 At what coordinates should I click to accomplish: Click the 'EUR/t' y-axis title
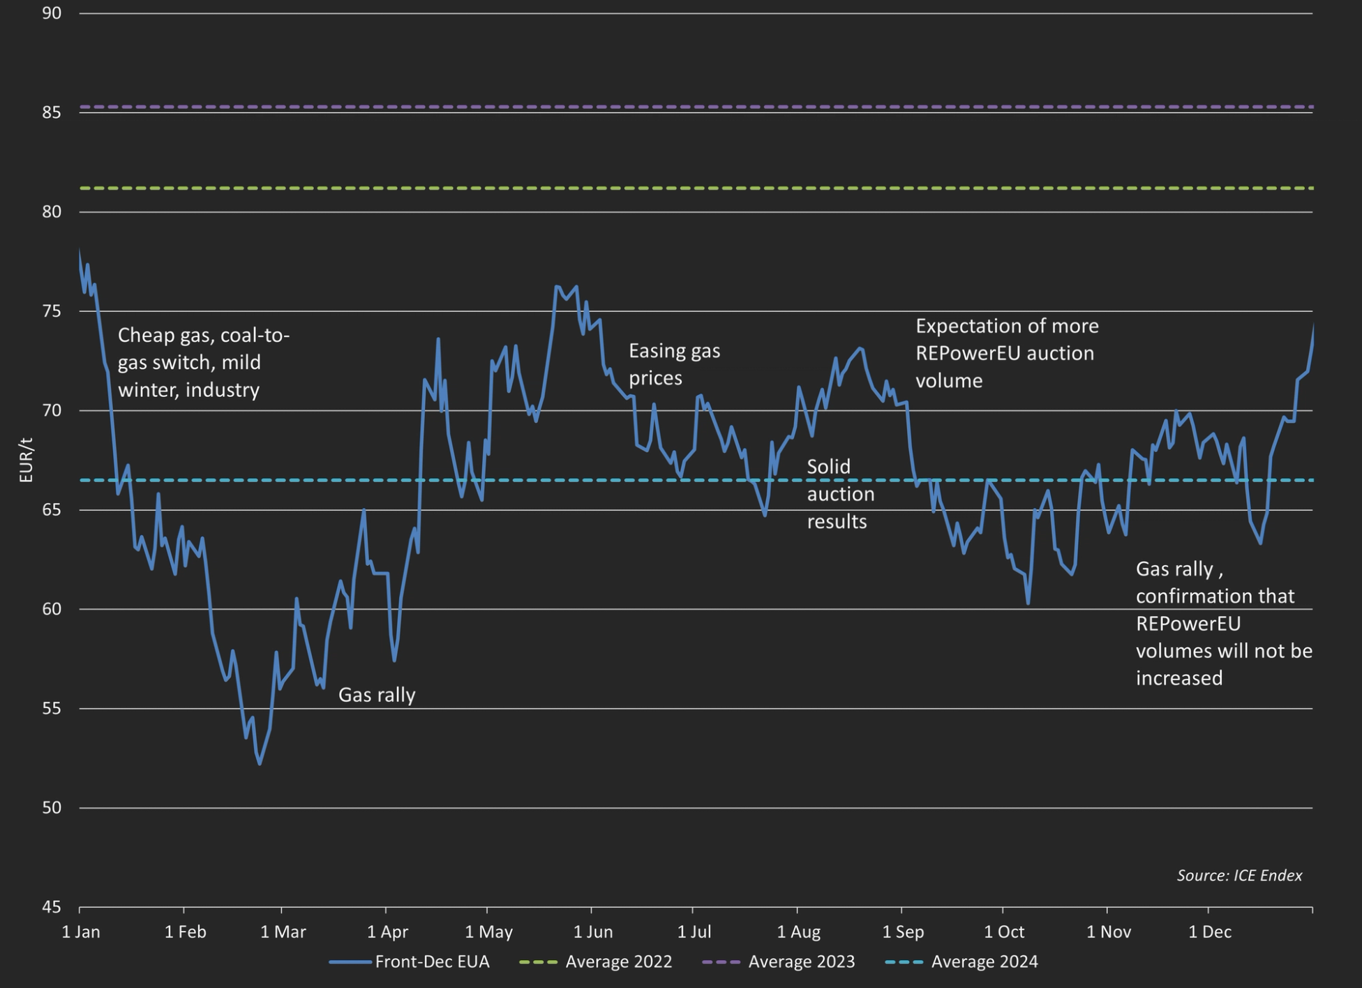(26, 460)
